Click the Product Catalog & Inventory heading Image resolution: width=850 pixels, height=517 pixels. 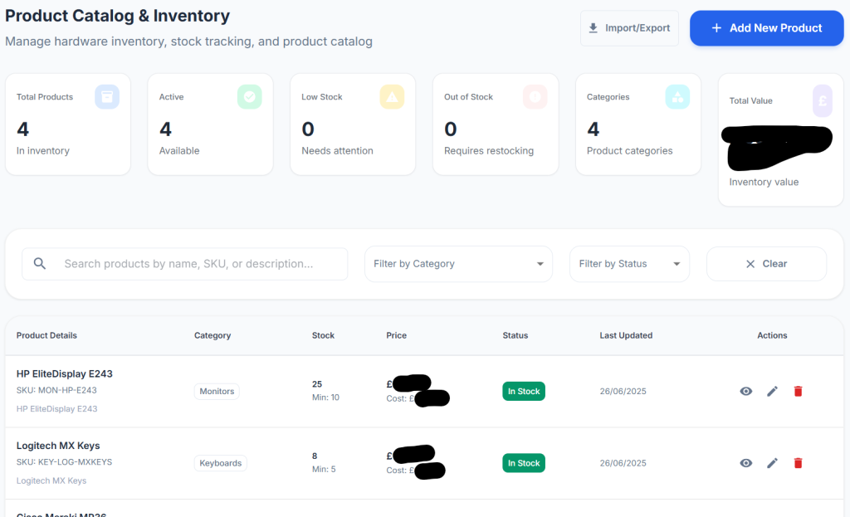(x=117, y=16)
